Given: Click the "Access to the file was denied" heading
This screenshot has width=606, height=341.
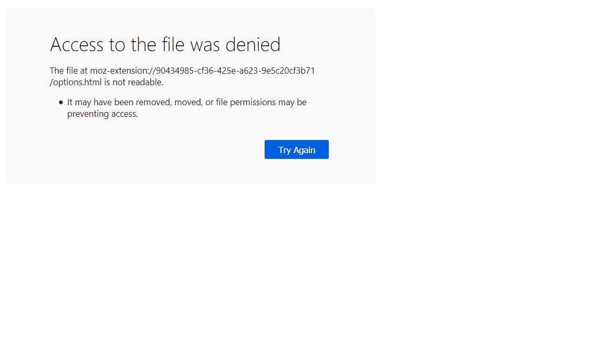Looking at the screenshot, I should pos(165,45).
